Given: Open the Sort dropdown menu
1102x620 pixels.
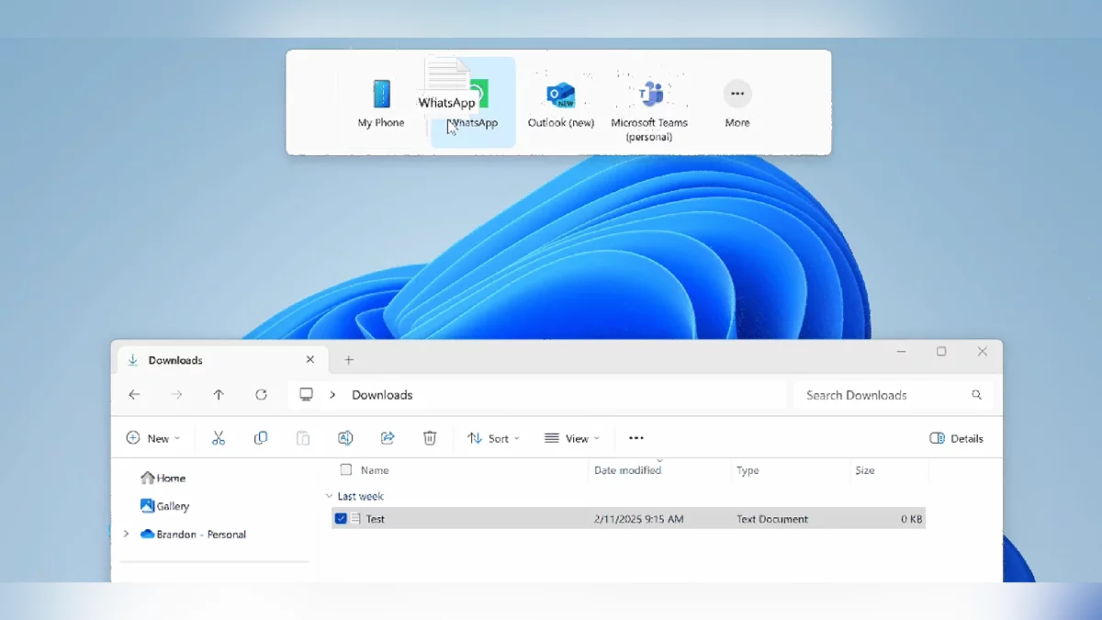Looking at the screenshot, I should (x=493, y=438).
